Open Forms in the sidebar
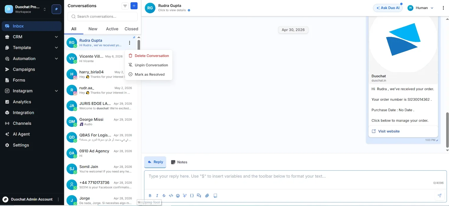Viewport: 449px width, 206px height. [32, 80]
